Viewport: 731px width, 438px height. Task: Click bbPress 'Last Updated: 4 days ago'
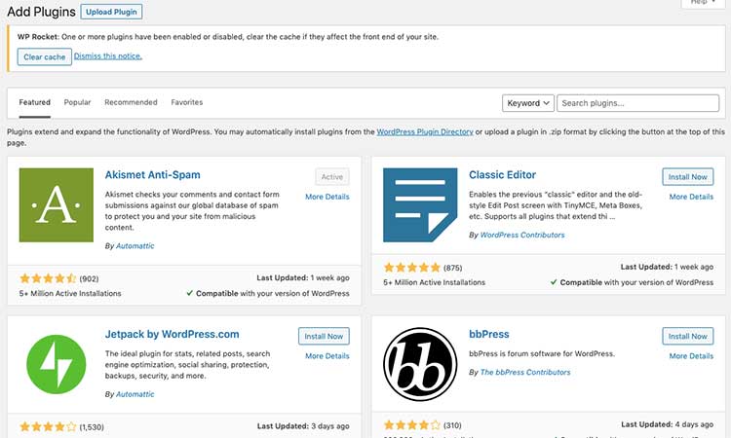point(667,424)
